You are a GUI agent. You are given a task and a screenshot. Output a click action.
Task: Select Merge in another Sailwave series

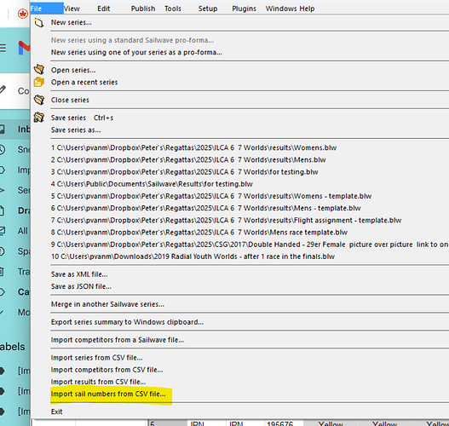click(x=107, y=304)
